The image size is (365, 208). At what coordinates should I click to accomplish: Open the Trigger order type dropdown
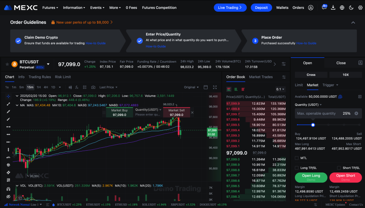(330, 85)
